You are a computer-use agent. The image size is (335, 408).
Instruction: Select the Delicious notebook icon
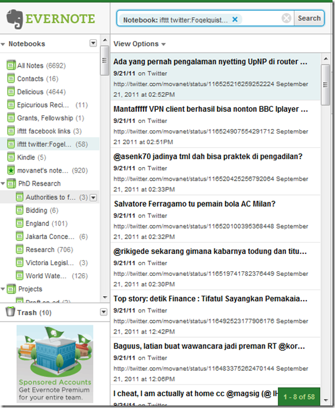click(11, 91)
